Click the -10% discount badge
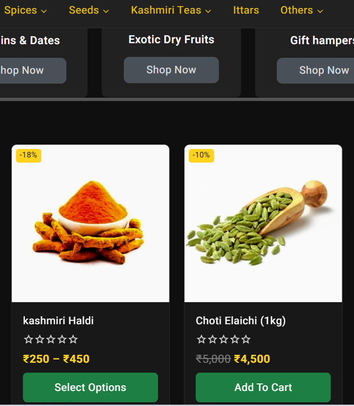 (x=201, y=156)
